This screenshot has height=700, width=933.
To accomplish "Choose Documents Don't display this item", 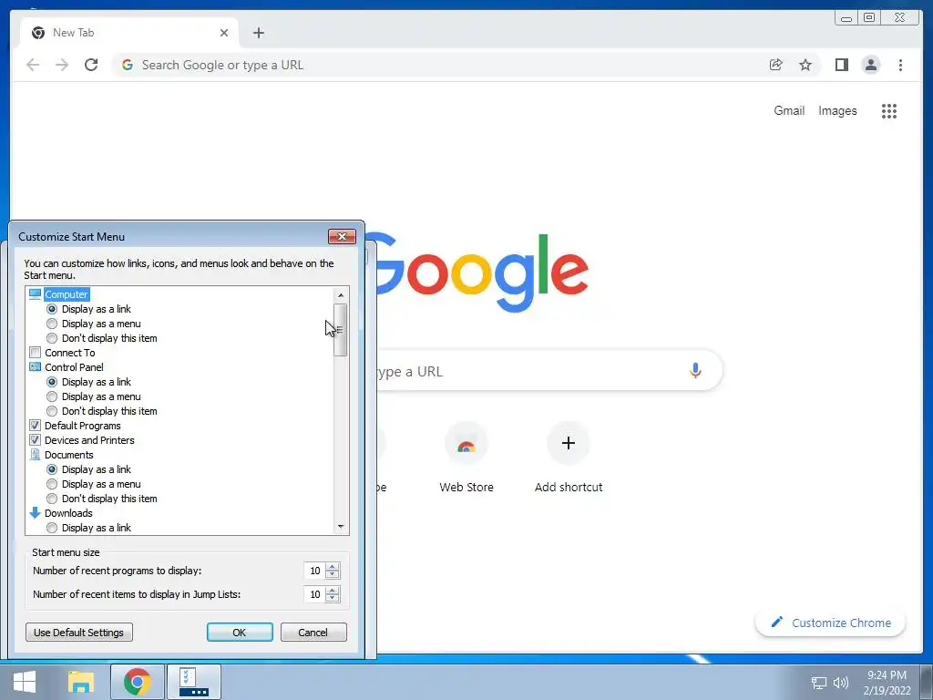I will pos(52,499).
